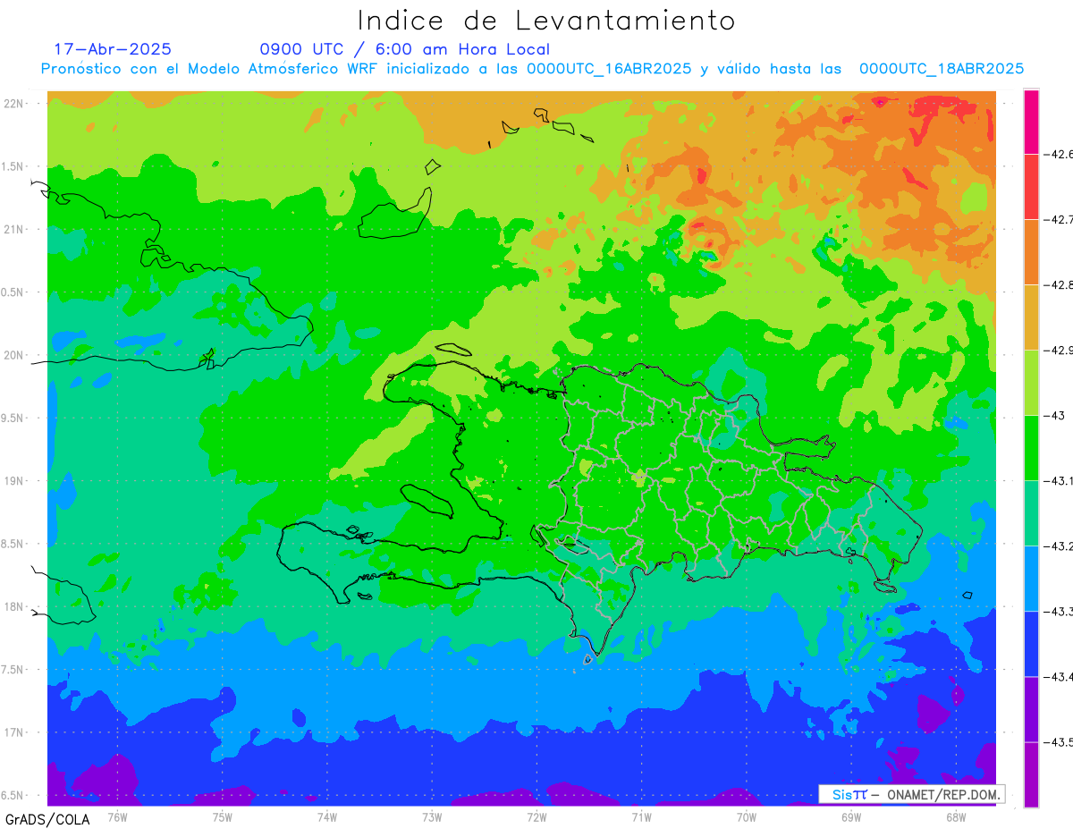The image size is (1073, 829).
Task: Click the 21N latitude label
Action: pos(14,229)
